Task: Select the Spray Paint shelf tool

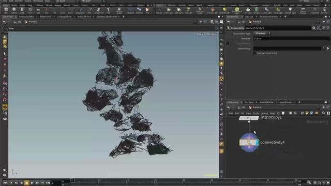Action: [99, 10]
